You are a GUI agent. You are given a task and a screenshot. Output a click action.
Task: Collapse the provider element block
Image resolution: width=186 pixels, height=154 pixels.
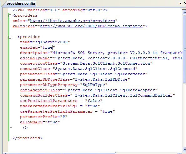pos(10,37)
